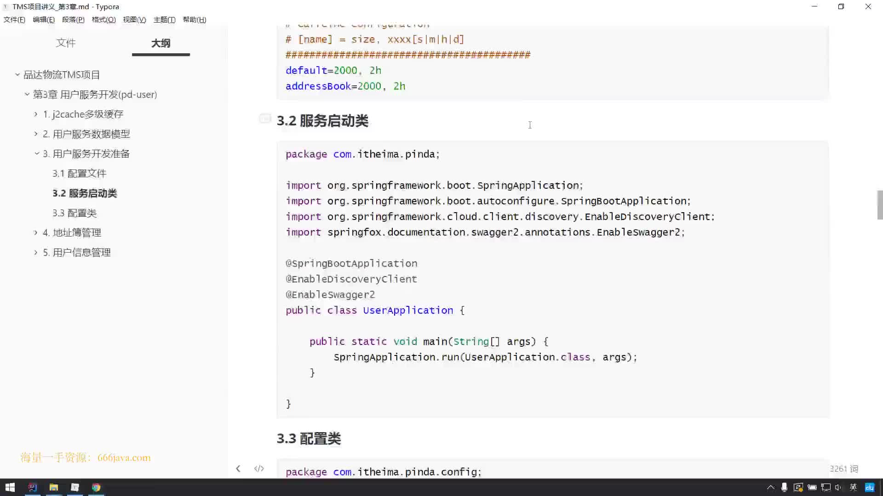883x496 pixels.
Task: Toggle source code mode icon
Action: (259, 468)
